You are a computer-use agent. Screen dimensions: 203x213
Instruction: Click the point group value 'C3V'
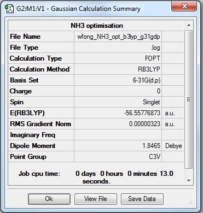pyautogui.click(x=154, y=157)
